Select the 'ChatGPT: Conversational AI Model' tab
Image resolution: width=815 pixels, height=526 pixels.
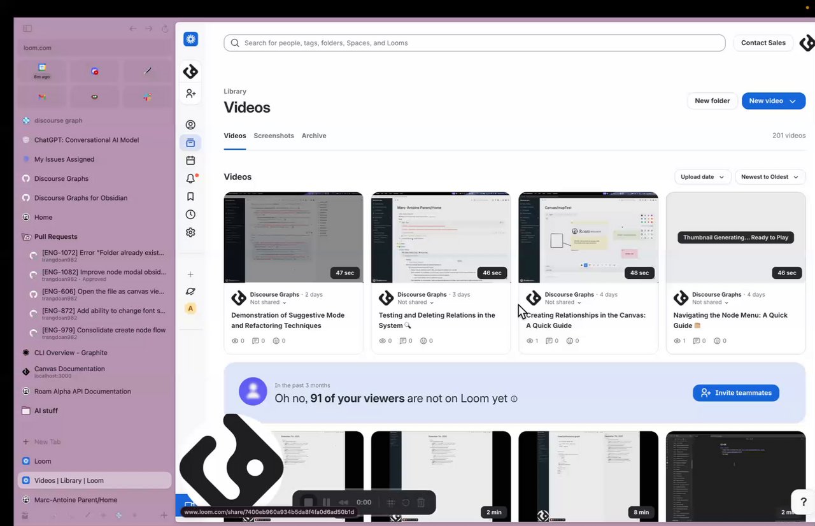point(94,139)
